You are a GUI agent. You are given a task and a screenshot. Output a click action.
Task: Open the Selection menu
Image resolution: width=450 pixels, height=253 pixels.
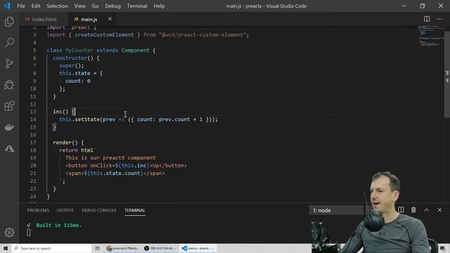point(57,6)
